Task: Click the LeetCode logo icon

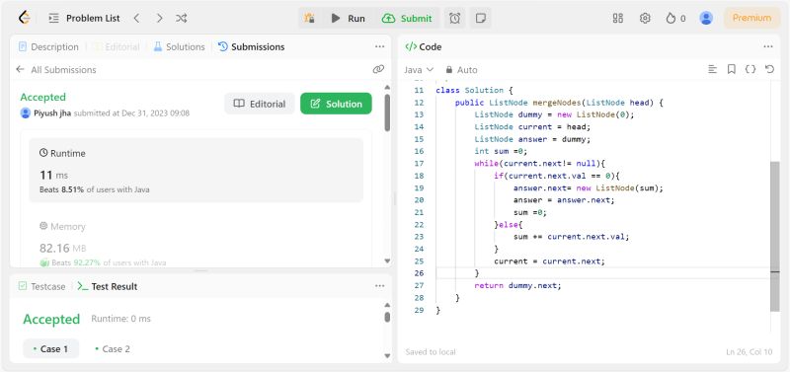Action: pos(24,18)
